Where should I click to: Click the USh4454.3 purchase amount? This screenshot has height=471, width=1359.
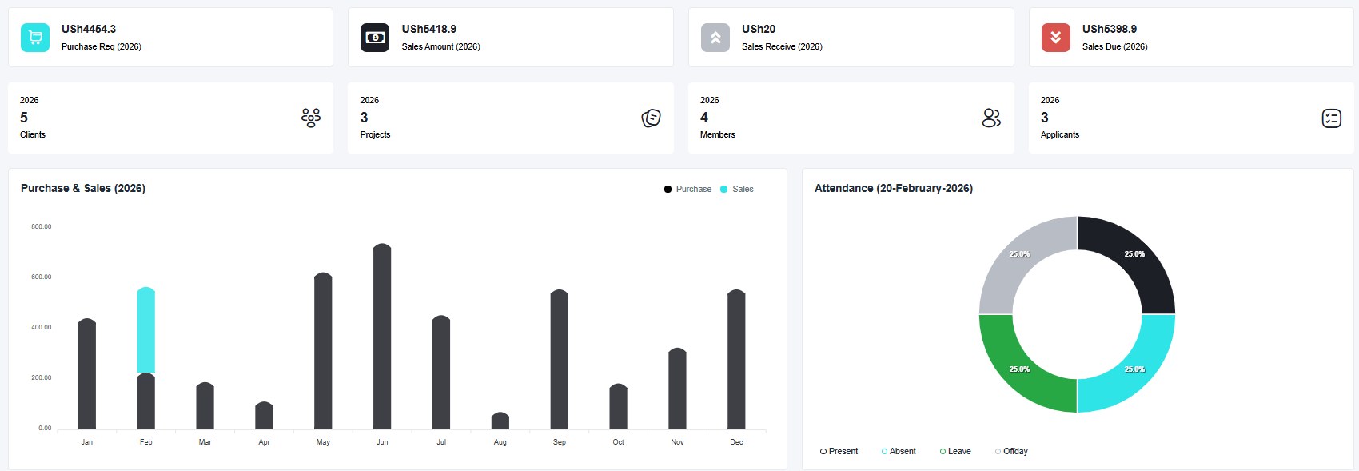point(89,29)
